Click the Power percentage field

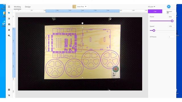point(171,17)
